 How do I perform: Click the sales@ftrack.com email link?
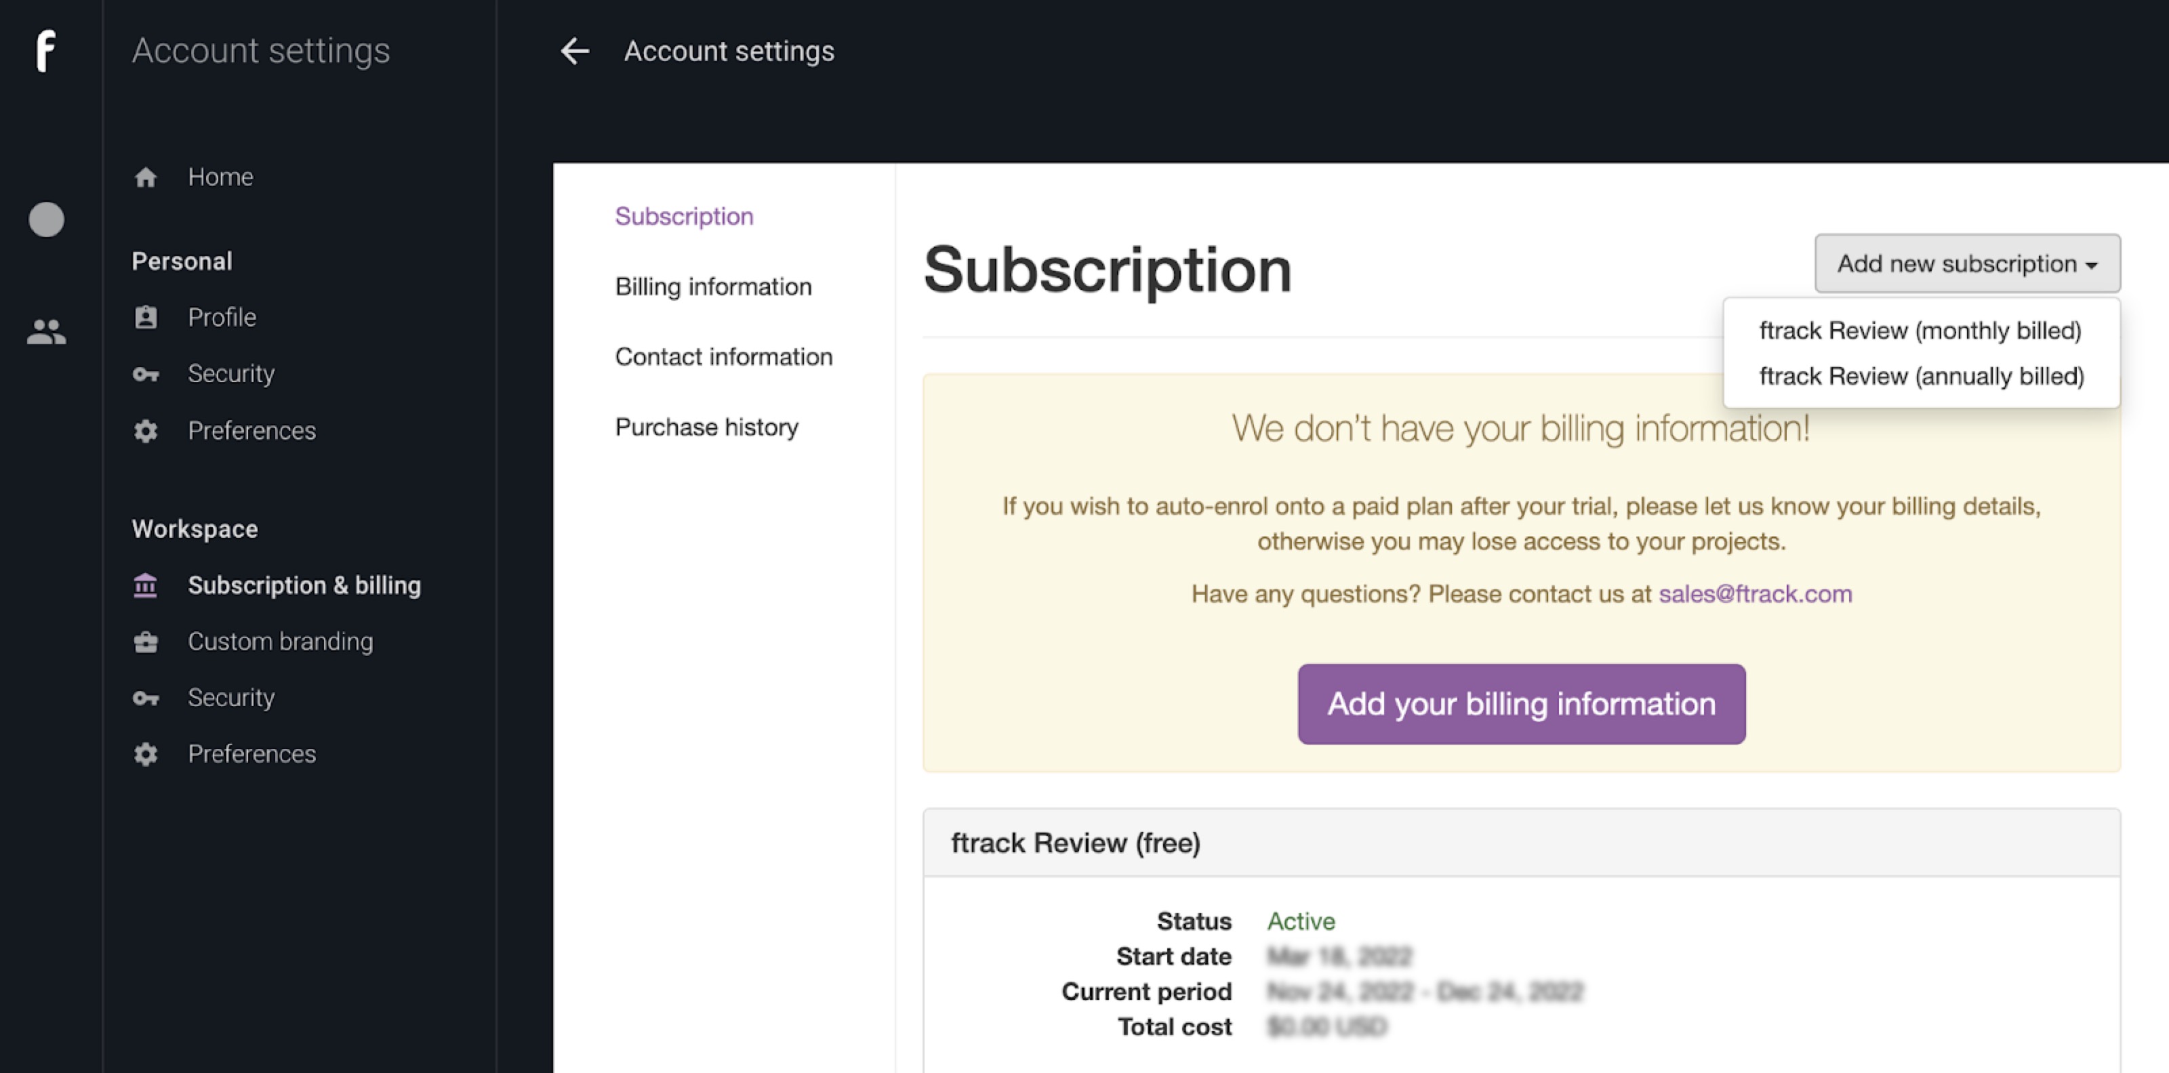click(x=1755, y=594)
